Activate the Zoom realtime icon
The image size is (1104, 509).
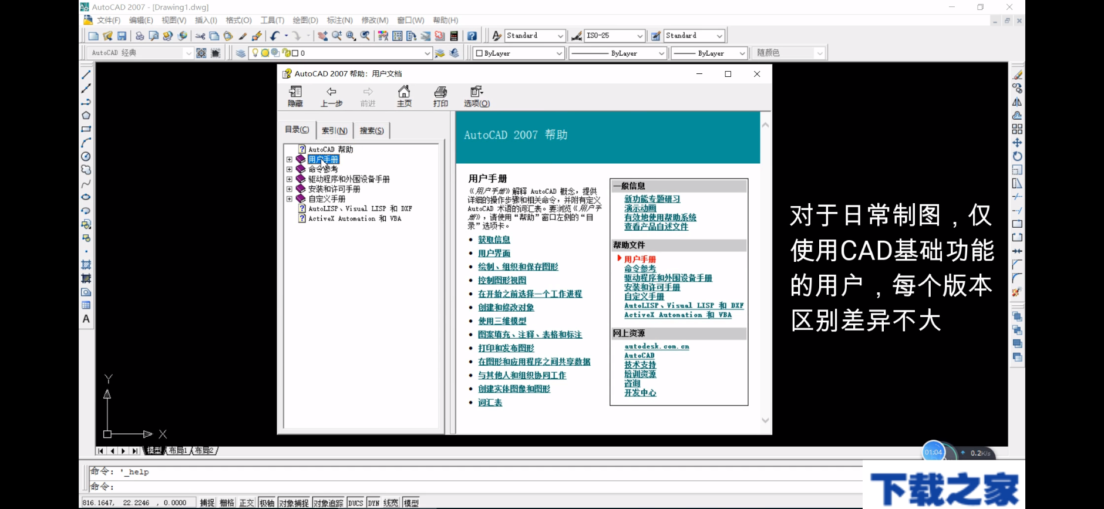tap(336, 36)
